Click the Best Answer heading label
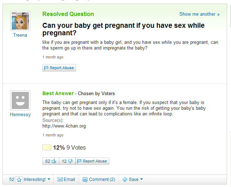Image resolution: width=231 pixels, height=187 pixels. point(58,93)
